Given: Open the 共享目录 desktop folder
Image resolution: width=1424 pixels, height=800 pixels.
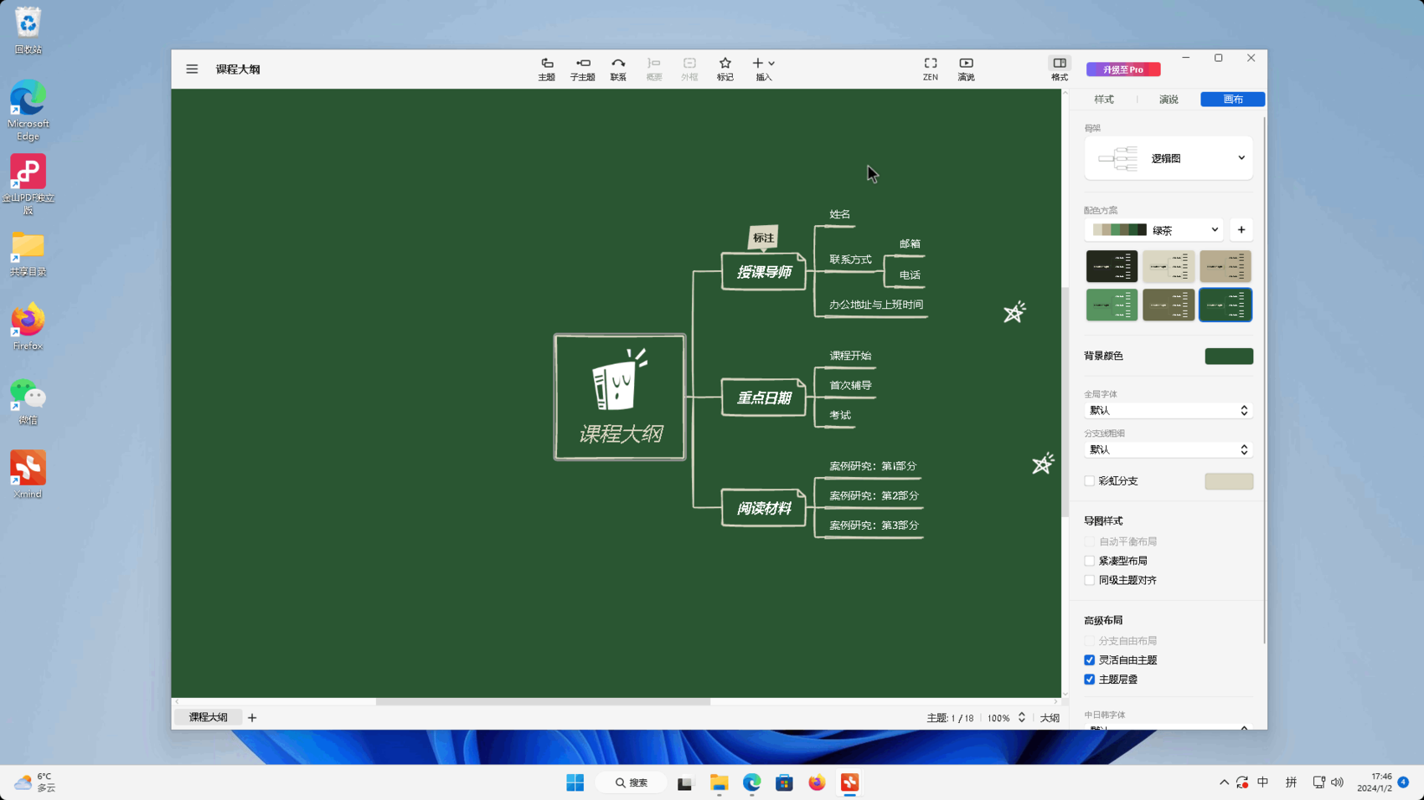Looking at the screenshot, I should coord(28,254).
